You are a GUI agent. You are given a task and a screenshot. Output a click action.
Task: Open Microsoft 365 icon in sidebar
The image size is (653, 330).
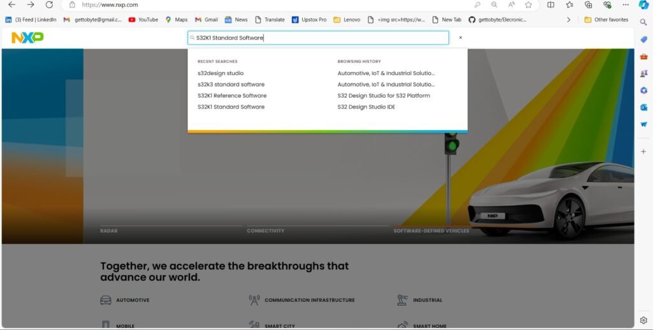coord(644,90)
